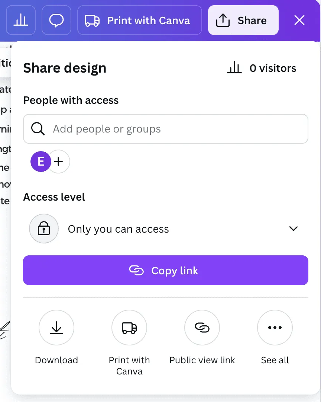Select the purple E user avatar

pyautogui.click(x=41, y=162)
